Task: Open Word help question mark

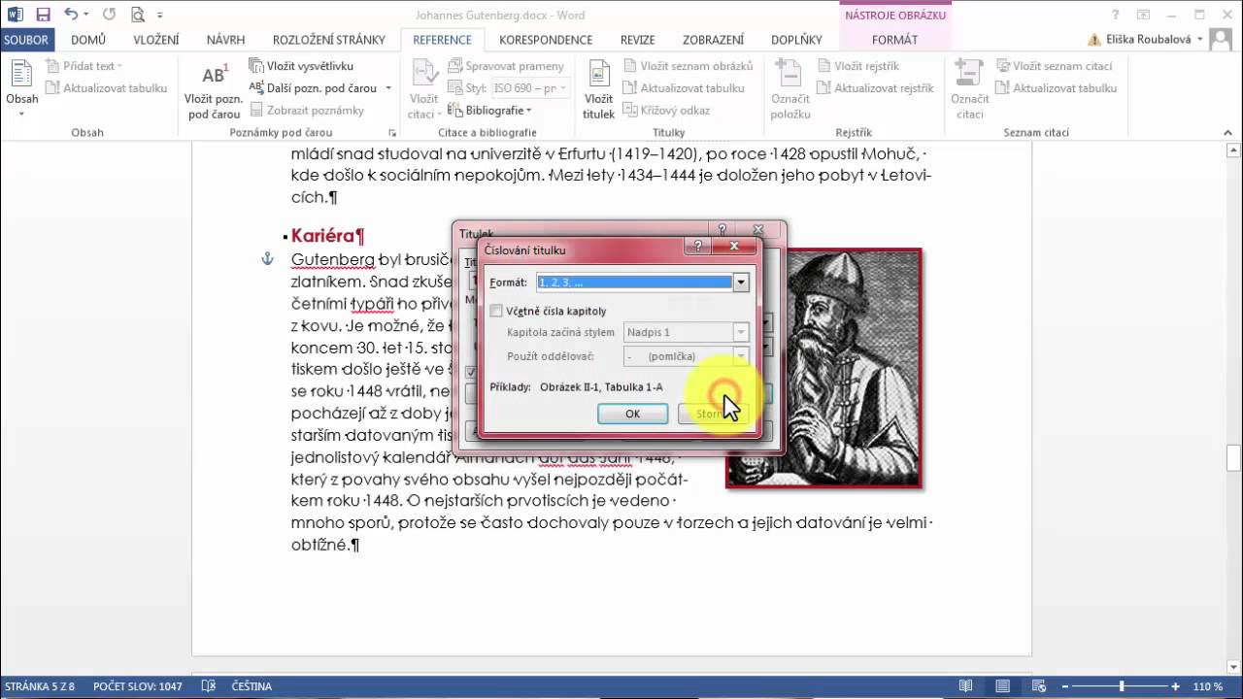Action: pos(1117,15)
